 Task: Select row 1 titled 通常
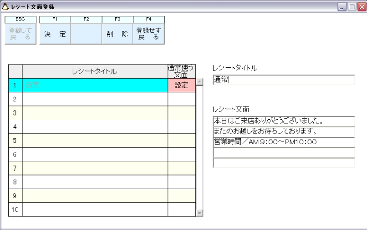(95, 85)
